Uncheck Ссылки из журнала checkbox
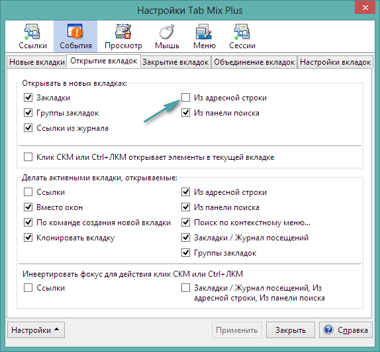Screen dimensions: 380x352 click(x=28, y=128)
